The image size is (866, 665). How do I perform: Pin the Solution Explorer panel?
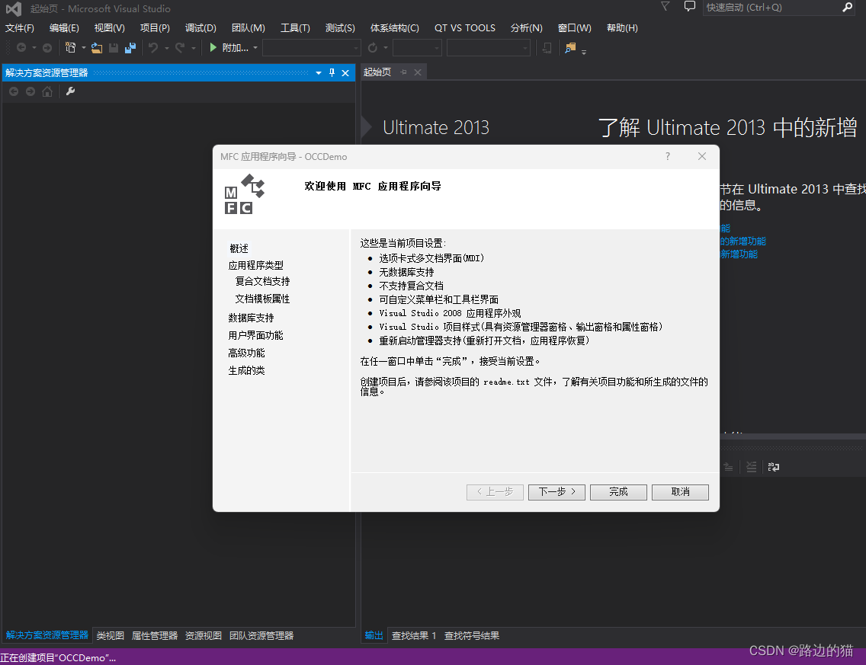pos(332,73)
